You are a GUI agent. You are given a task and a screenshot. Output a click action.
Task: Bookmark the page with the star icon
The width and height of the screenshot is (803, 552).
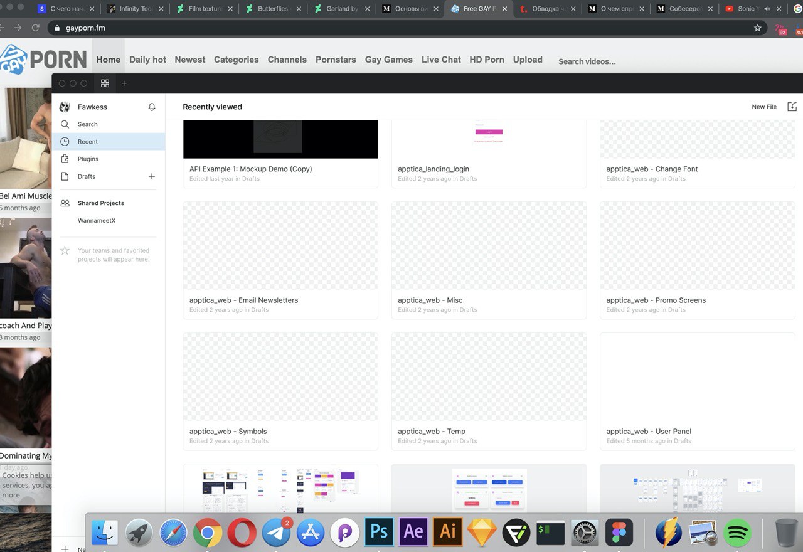(757, 28)
